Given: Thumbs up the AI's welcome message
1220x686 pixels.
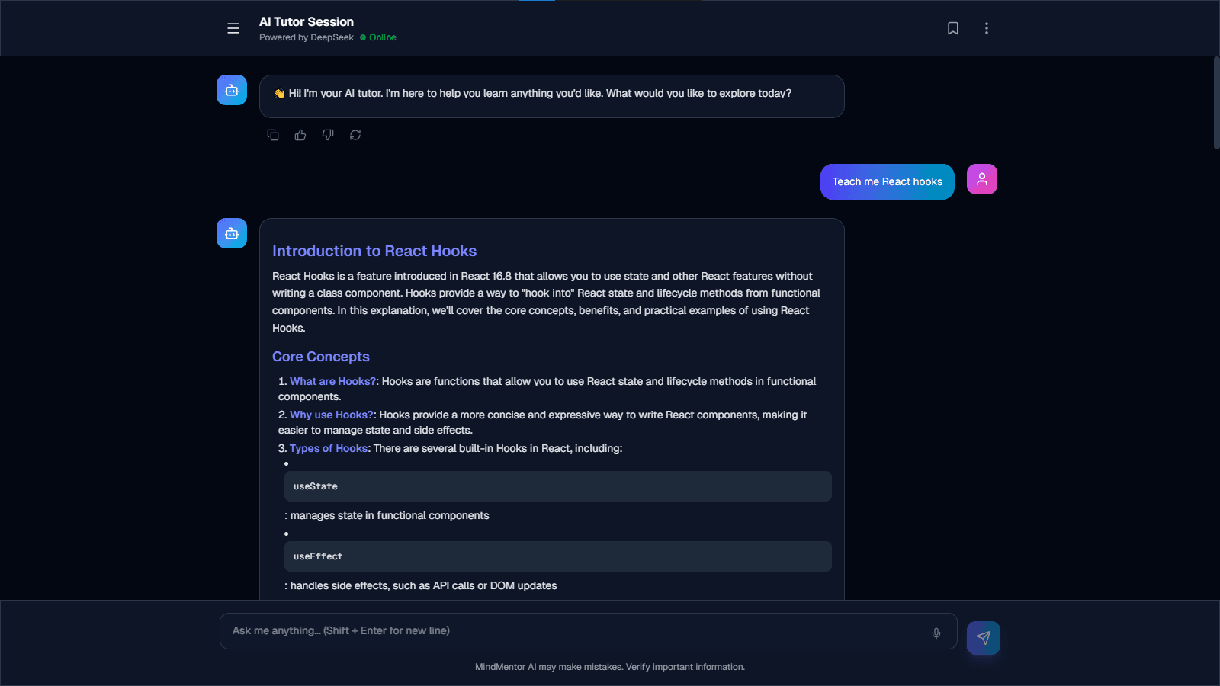Looking at the screenshot, I should (300, 134).
